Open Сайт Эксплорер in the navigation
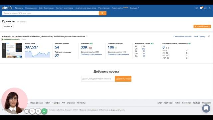The image size is (213, 120). coord(46,8)
